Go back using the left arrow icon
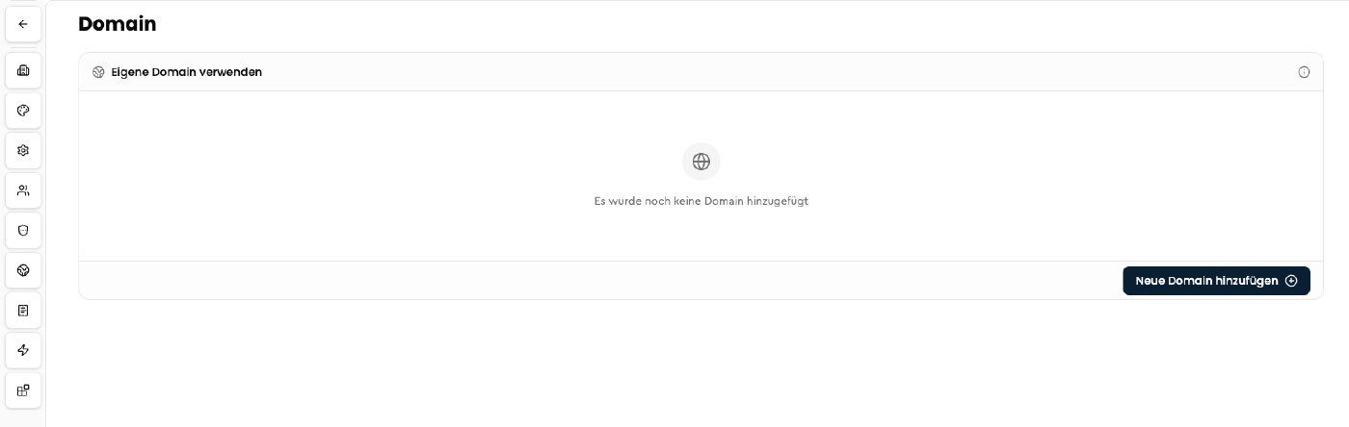The height and width of the screenshot is (427, 1349). pyautogui.click(x=23, y=24)
